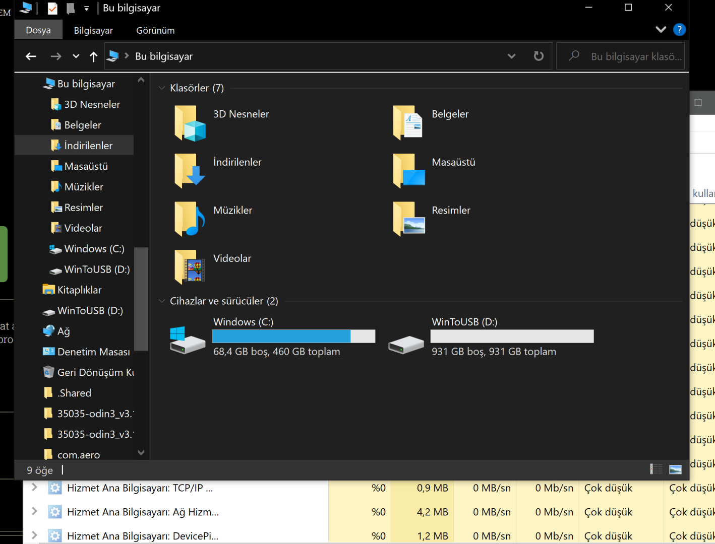Click the computer icon in the address bar
The image size is (715, 544).
pos(113,56)
